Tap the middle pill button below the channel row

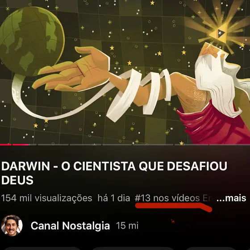[x=133, y=248]
